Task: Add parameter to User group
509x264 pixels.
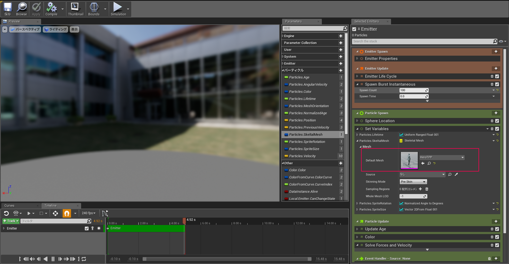Action: point(340,50)
